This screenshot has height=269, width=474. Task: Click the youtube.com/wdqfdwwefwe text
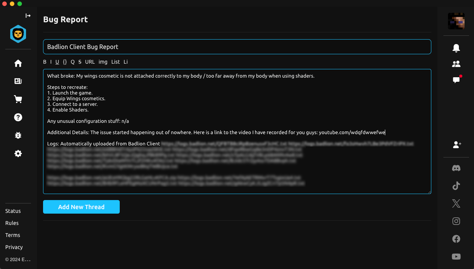[x=352, y=133]
